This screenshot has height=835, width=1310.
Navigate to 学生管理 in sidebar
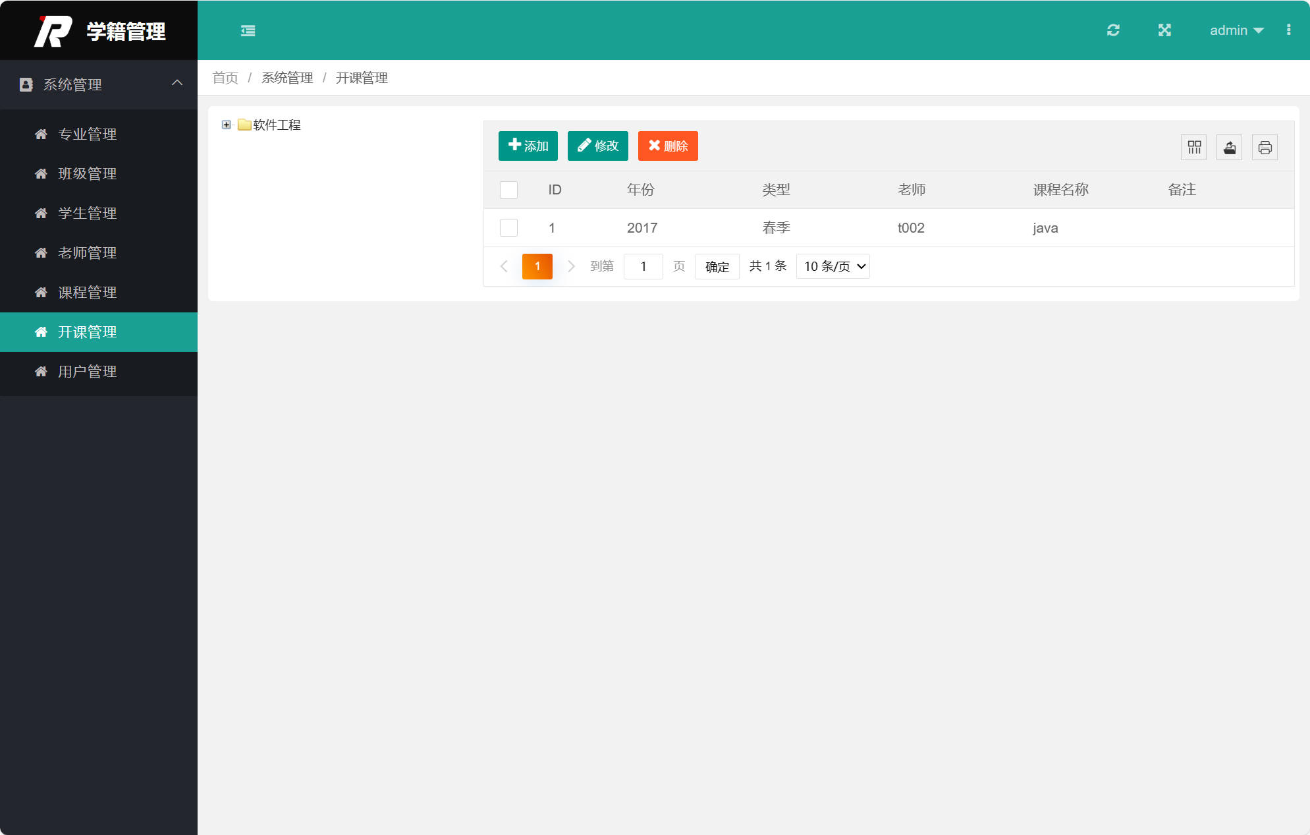click(x=87, y=213)
